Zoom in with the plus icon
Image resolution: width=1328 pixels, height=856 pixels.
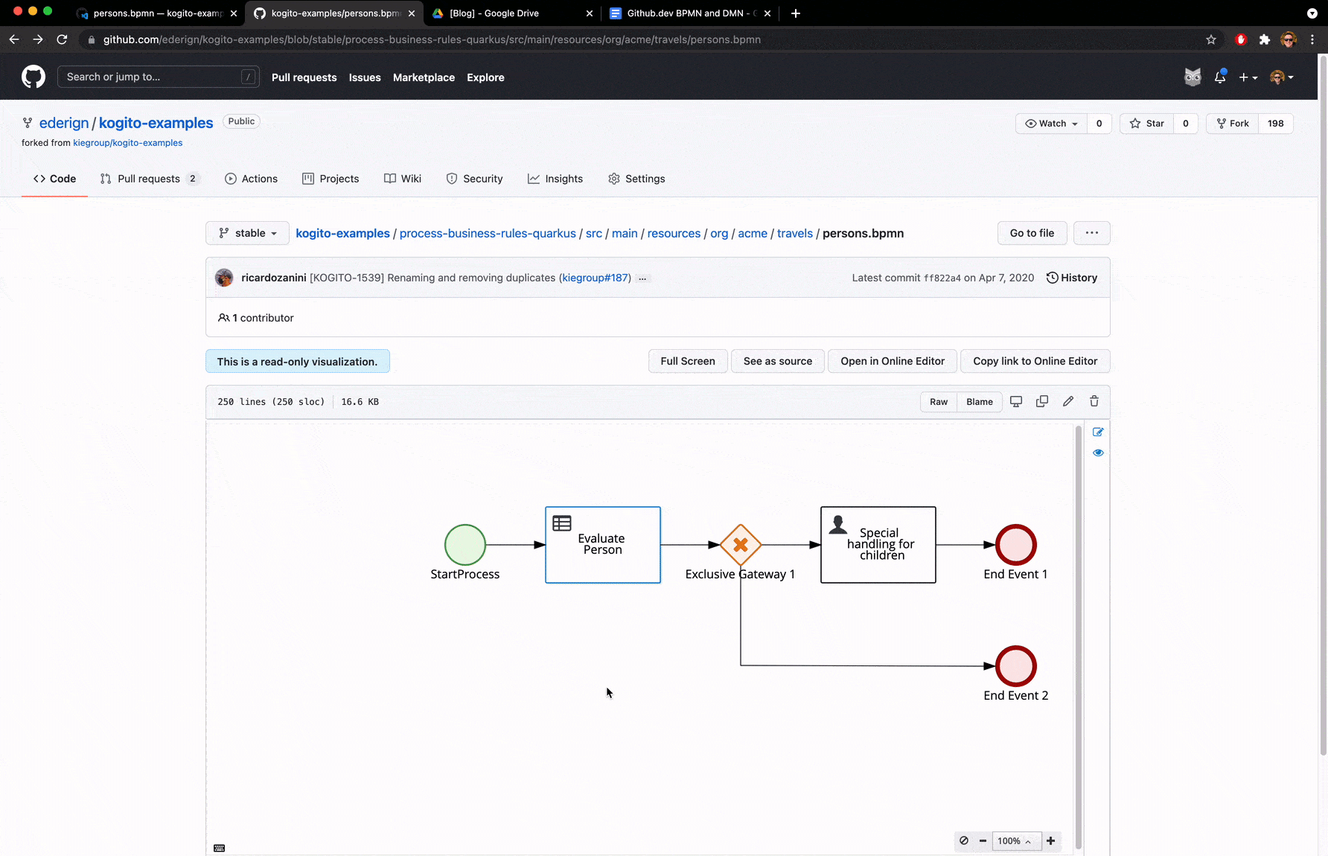[x=1051, y=841]
